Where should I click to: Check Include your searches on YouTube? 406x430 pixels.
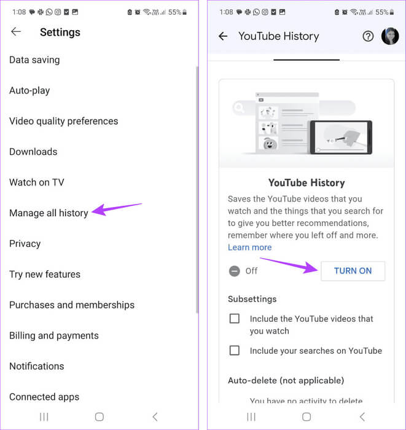(x=235, y=351)
